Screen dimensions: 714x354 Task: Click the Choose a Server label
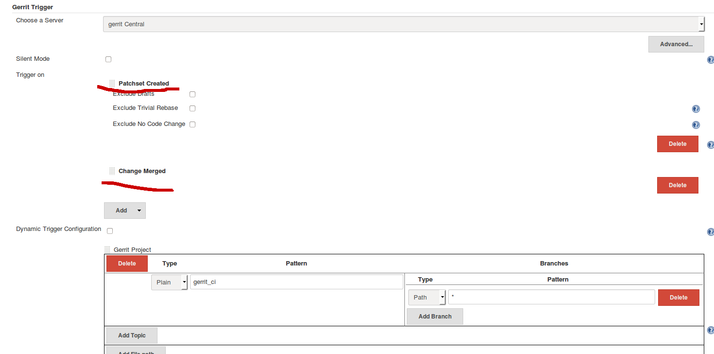(40, 20)
